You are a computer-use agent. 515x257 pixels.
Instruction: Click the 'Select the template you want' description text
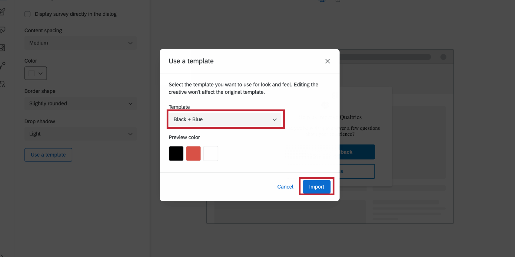pos(244,88)
